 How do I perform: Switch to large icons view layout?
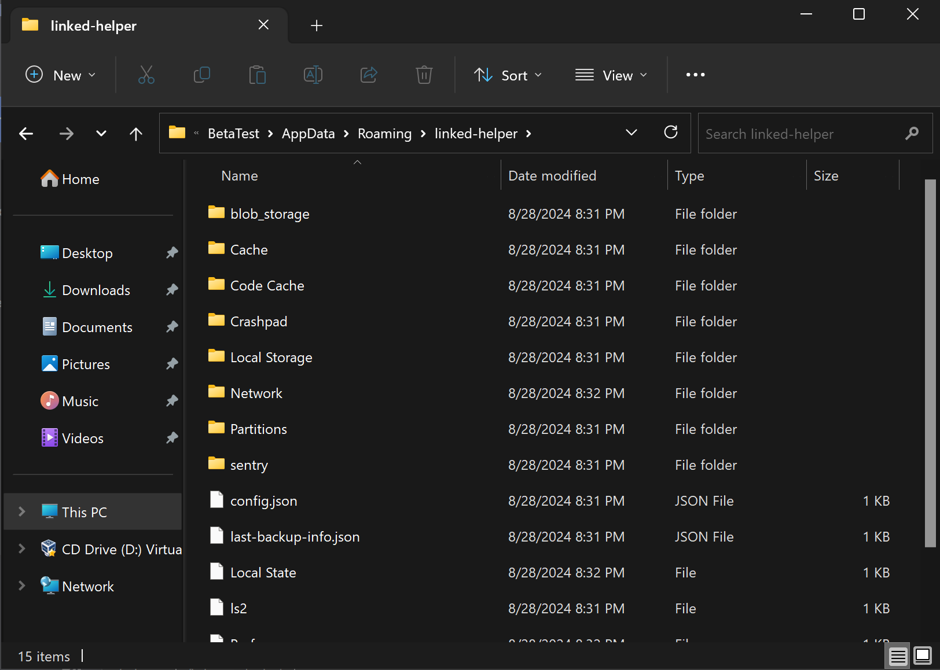pyautogui.click(x=923, y=656)
